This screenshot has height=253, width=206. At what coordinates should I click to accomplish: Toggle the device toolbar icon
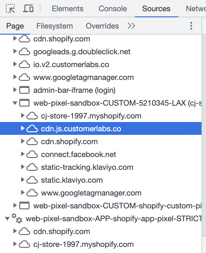coord(28,8)
